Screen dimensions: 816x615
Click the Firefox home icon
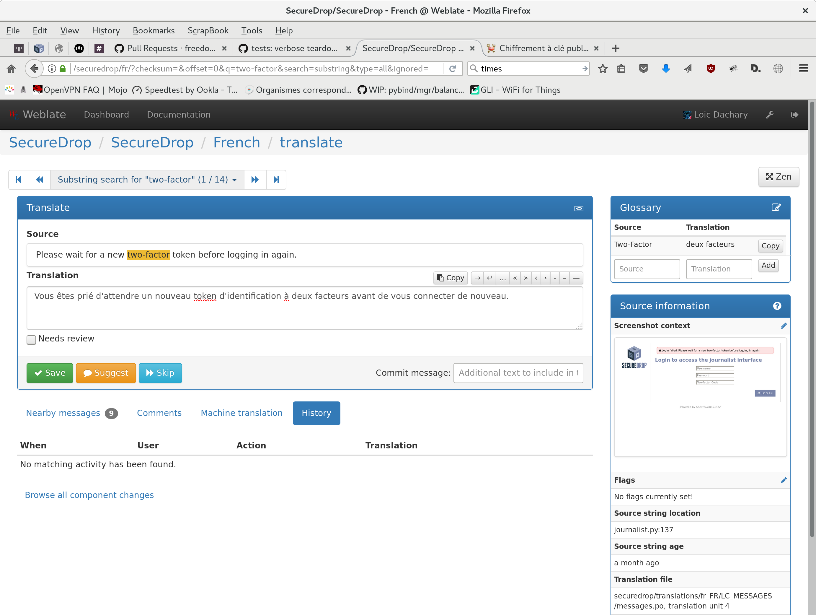[12, 69]
